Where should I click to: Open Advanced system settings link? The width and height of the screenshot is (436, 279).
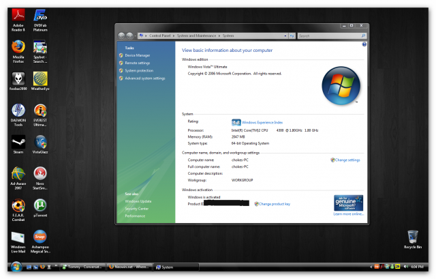tap(145, 78)
